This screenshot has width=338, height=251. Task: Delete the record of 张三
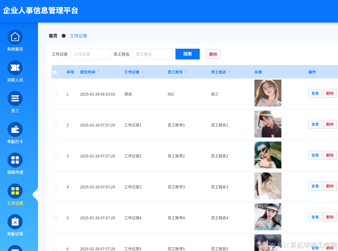tap(330, 93)
